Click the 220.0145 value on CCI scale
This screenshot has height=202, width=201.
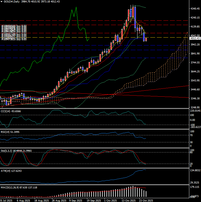point(195,111)
